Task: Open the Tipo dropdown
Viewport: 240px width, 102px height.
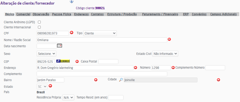Action: 100,33
